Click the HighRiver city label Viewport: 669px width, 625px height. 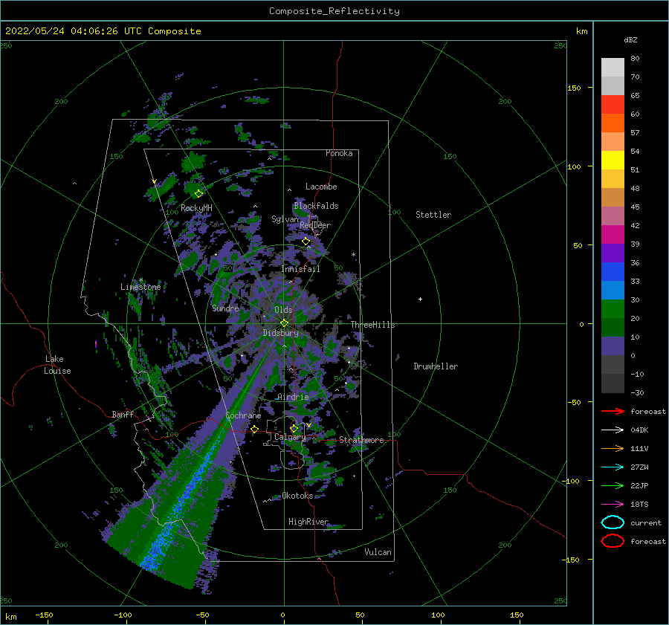[x=308, y=522]
